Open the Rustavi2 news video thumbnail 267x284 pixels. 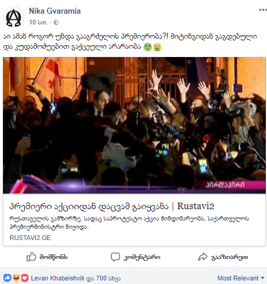tap(134, 125)
